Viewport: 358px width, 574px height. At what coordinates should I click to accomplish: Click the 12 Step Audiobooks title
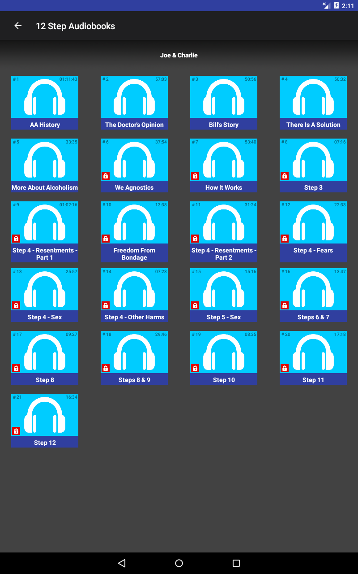point(76,26)
